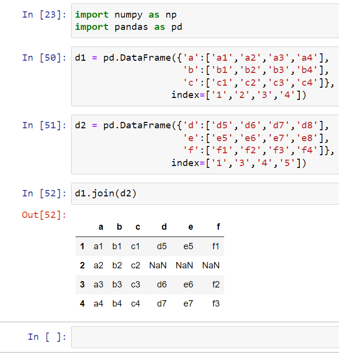Click table cell 'f1'

[215, 246]
